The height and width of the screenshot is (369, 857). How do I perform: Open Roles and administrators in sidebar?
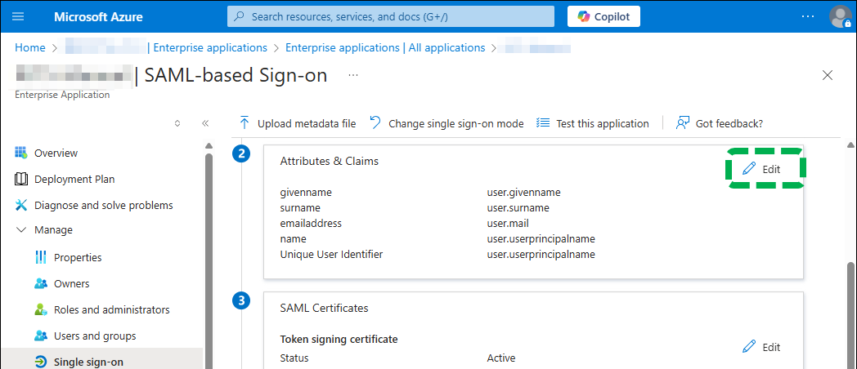[x=111, y=309]
